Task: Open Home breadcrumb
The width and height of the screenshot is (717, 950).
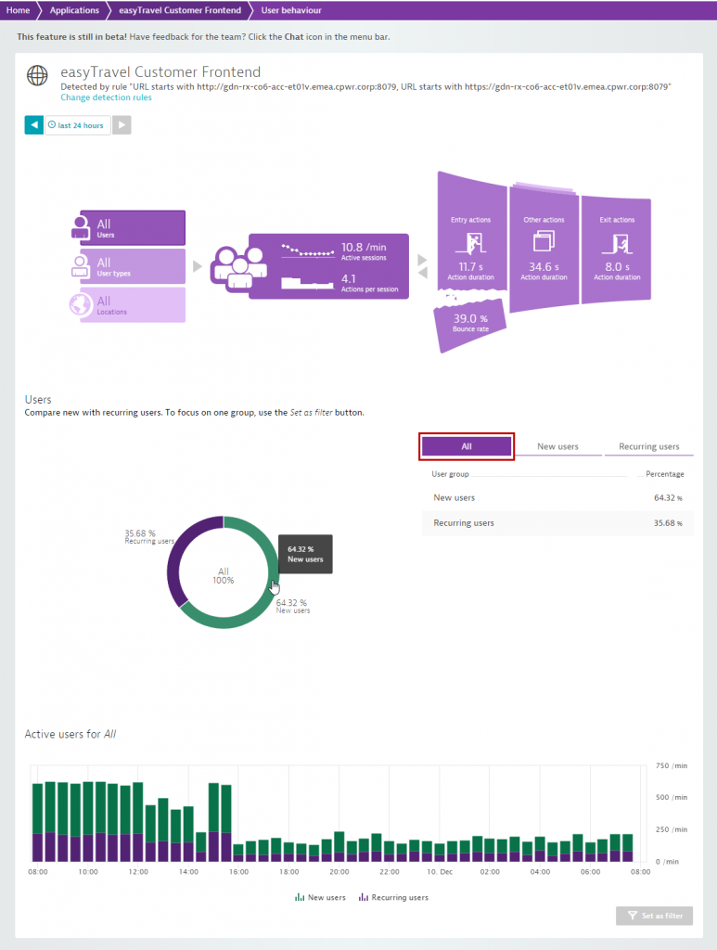Action: (19, 10)
